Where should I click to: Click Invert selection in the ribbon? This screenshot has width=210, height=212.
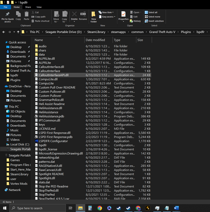tap(156, 21)
